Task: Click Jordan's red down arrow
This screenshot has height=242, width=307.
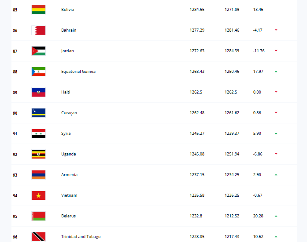Action: point(276,51)
